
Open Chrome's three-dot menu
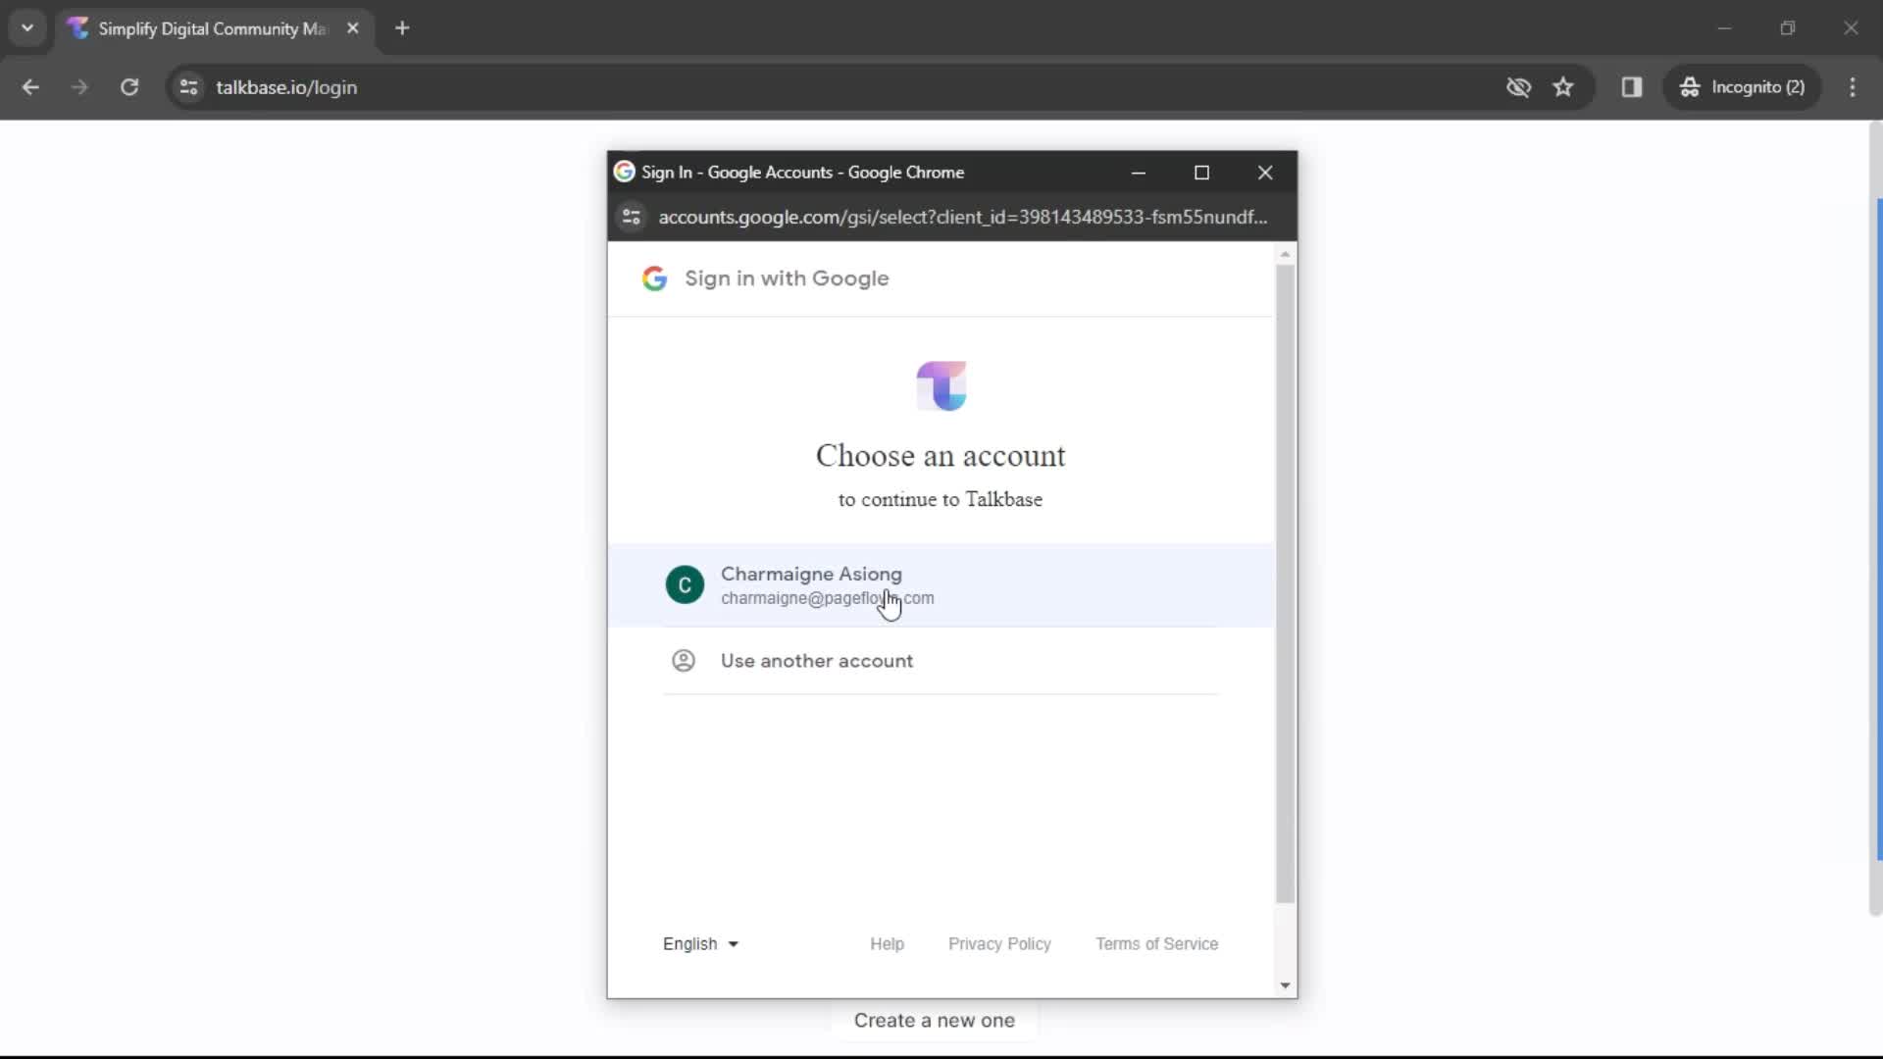point(1854,87)
